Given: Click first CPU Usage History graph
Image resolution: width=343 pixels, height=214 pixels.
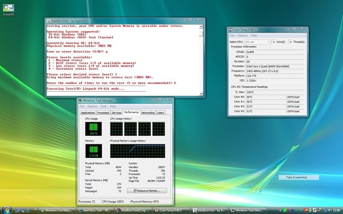Looking at the screenshot, I should tap(116, 129).
